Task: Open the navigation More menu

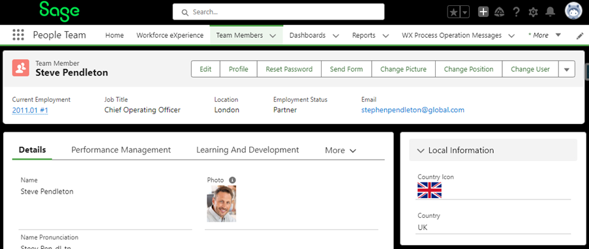Action: tap(544, 35)
